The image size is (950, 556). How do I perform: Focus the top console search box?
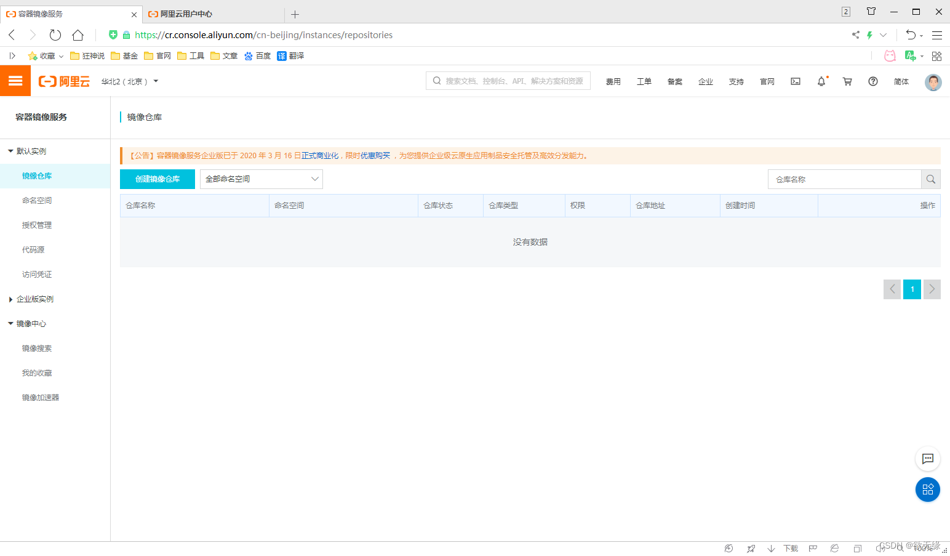[x=508, y=81]
